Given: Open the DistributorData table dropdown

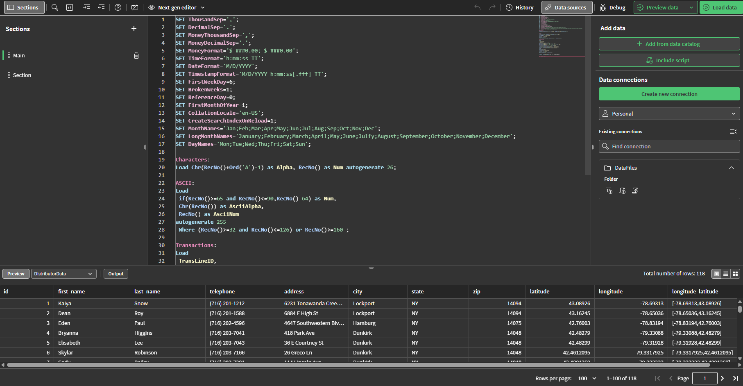Looking at the screenshot, I should [64, 274].
